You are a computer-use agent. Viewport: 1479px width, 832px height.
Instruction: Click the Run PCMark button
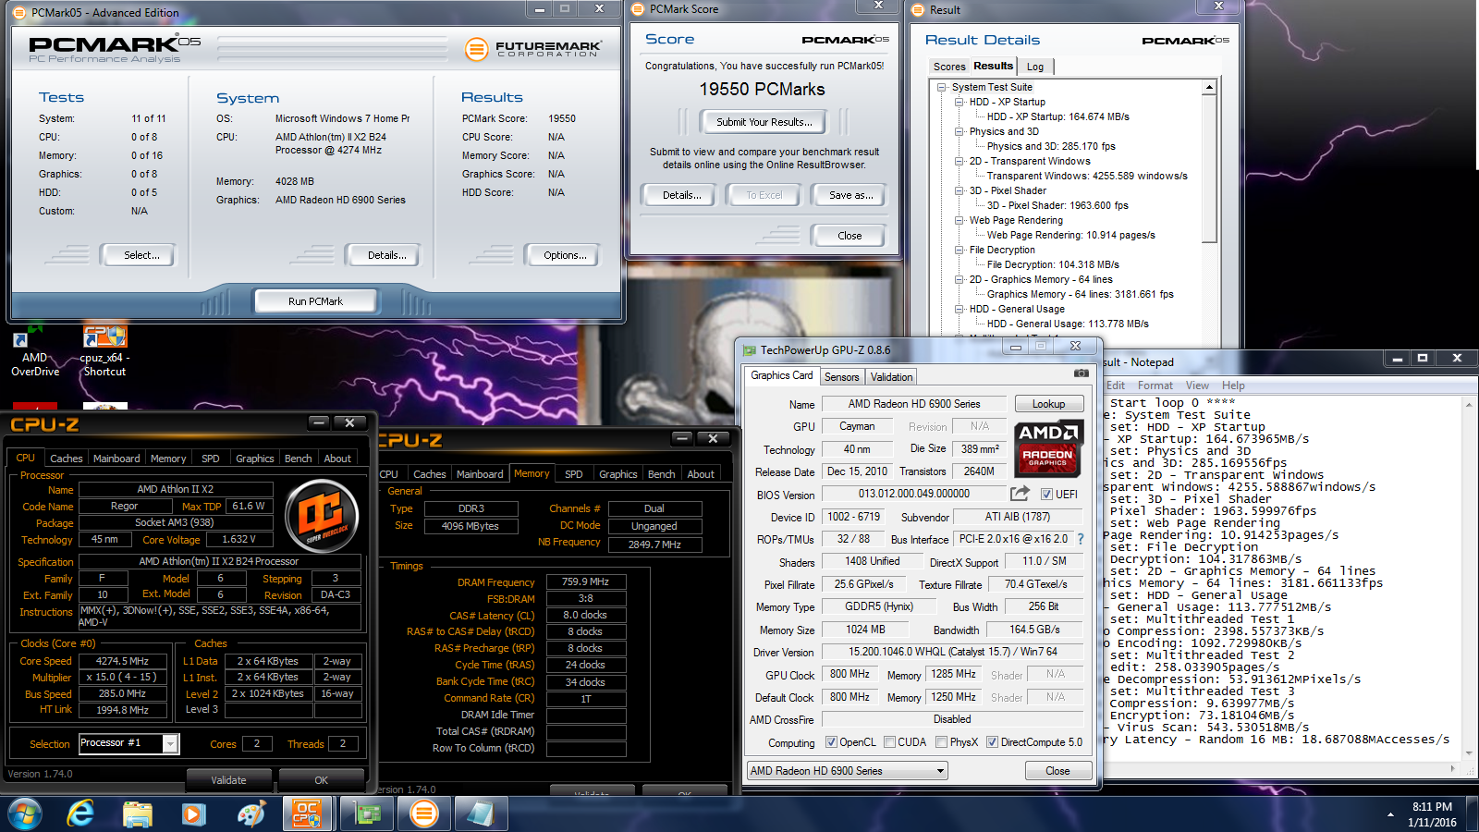click(x=315, y=301)
